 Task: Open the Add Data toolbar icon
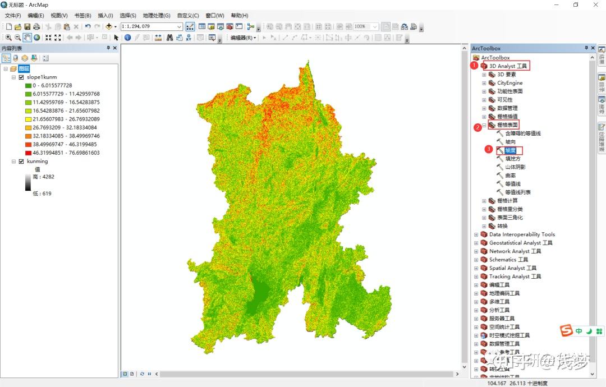tap(108, 26)
